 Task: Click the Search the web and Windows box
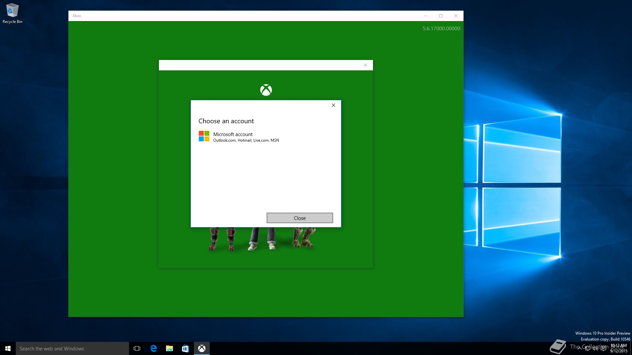click(x=72, y=348)
